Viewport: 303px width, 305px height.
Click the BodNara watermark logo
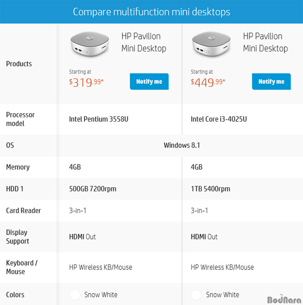(283, 298)
